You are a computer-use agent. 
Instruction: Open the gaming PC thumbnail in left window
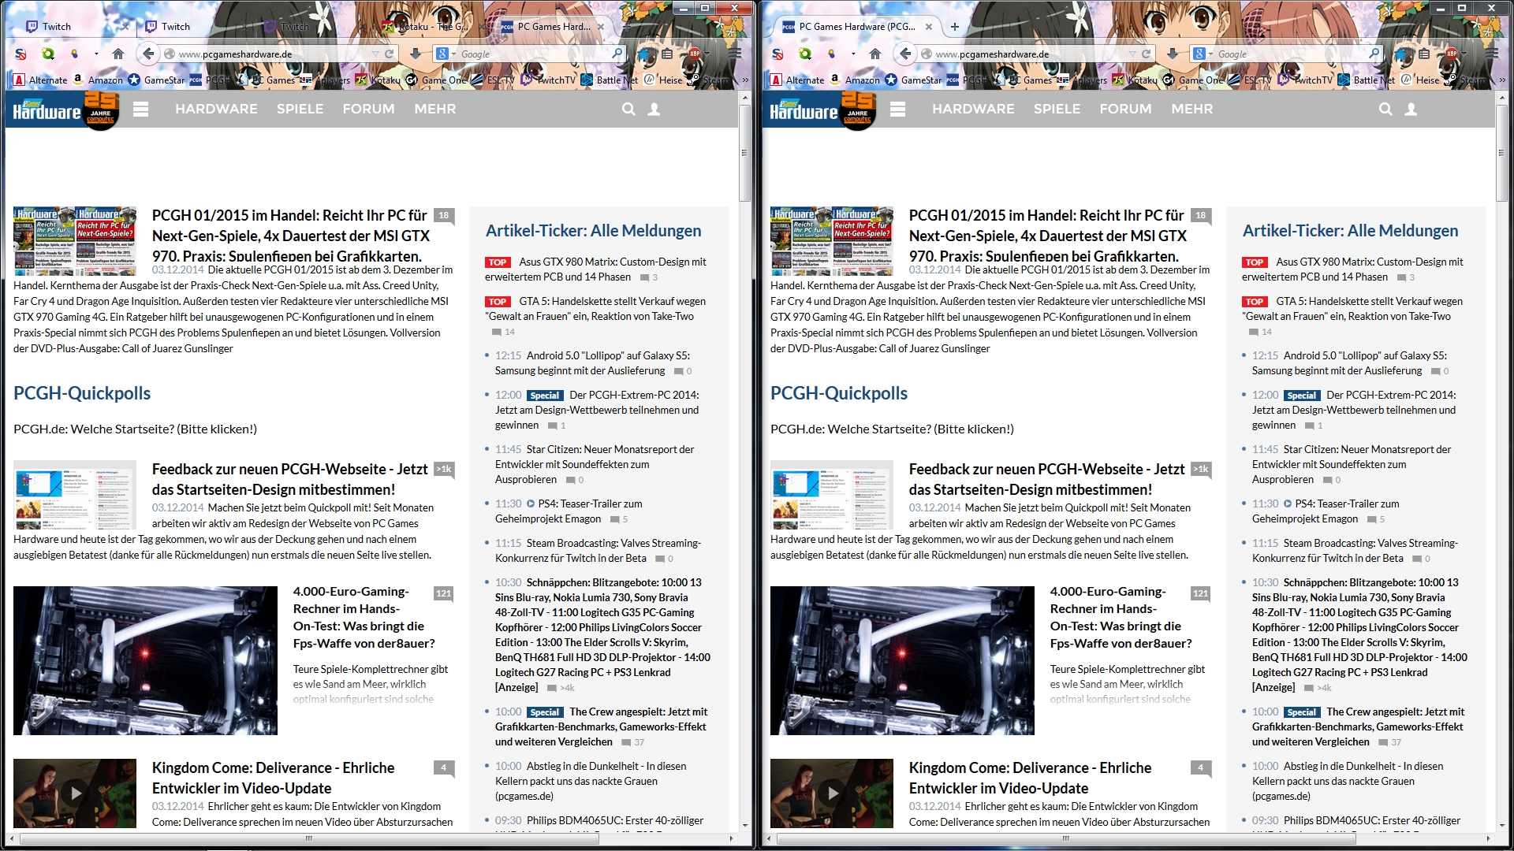(145, 660)
